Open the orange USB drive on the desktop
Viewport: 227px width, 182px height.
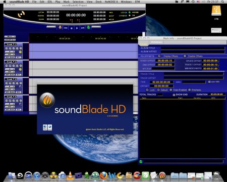[216, 11]
